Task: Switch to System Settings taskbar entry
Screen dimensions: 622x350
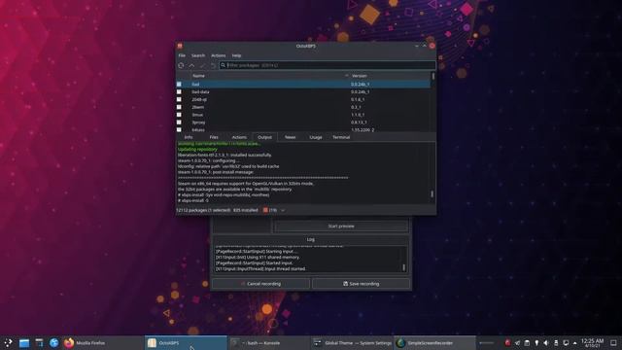Action: tap(352, 343)
